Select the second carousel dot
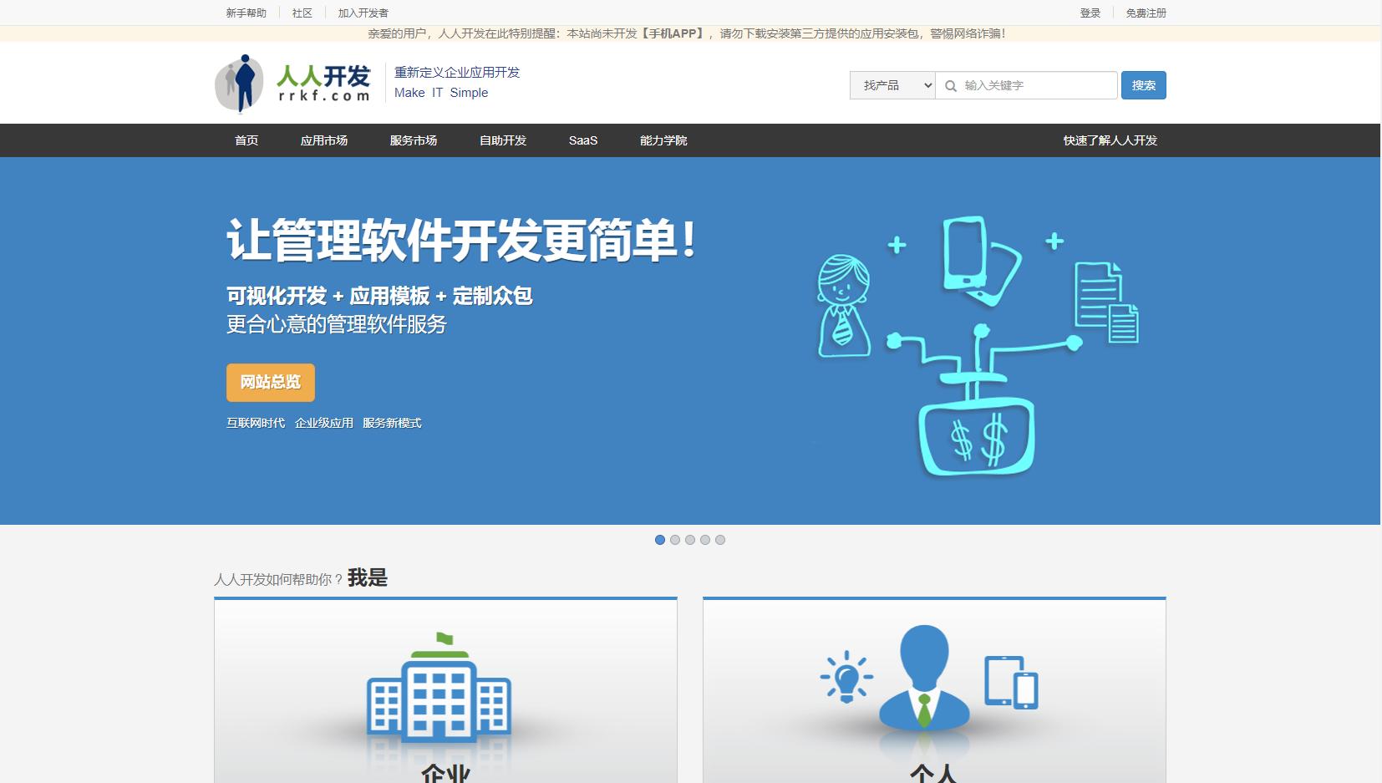The width and height of the screenshot is (1382, 783). point(676,540)
